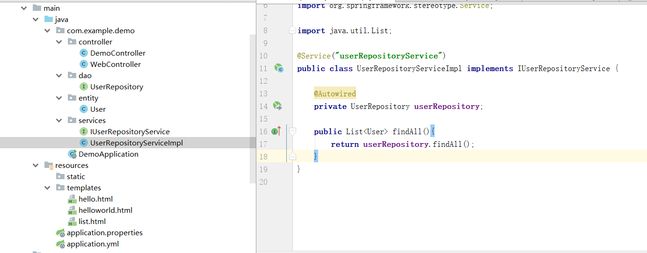
Task: Click the static folder icon
Action: pyautogui.click(x=60, y=176)
